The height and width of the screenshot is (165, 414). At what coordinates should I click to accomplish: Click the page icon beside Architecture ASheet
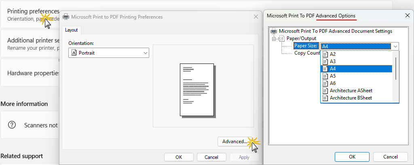click(325, 91)
